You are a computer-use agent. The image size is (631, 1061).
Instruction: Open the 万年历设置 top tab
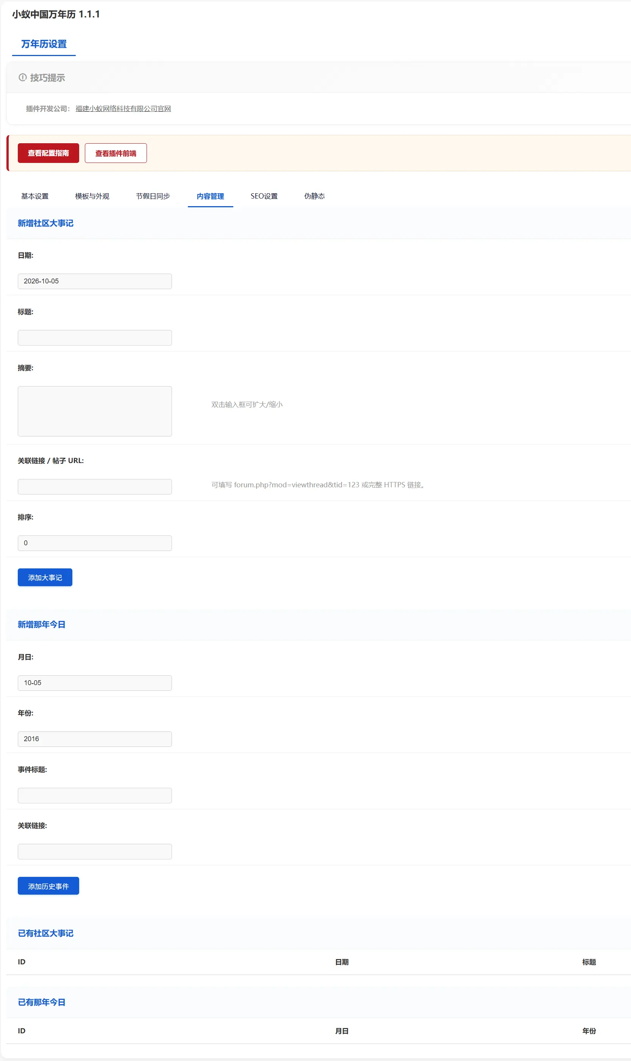44,44
